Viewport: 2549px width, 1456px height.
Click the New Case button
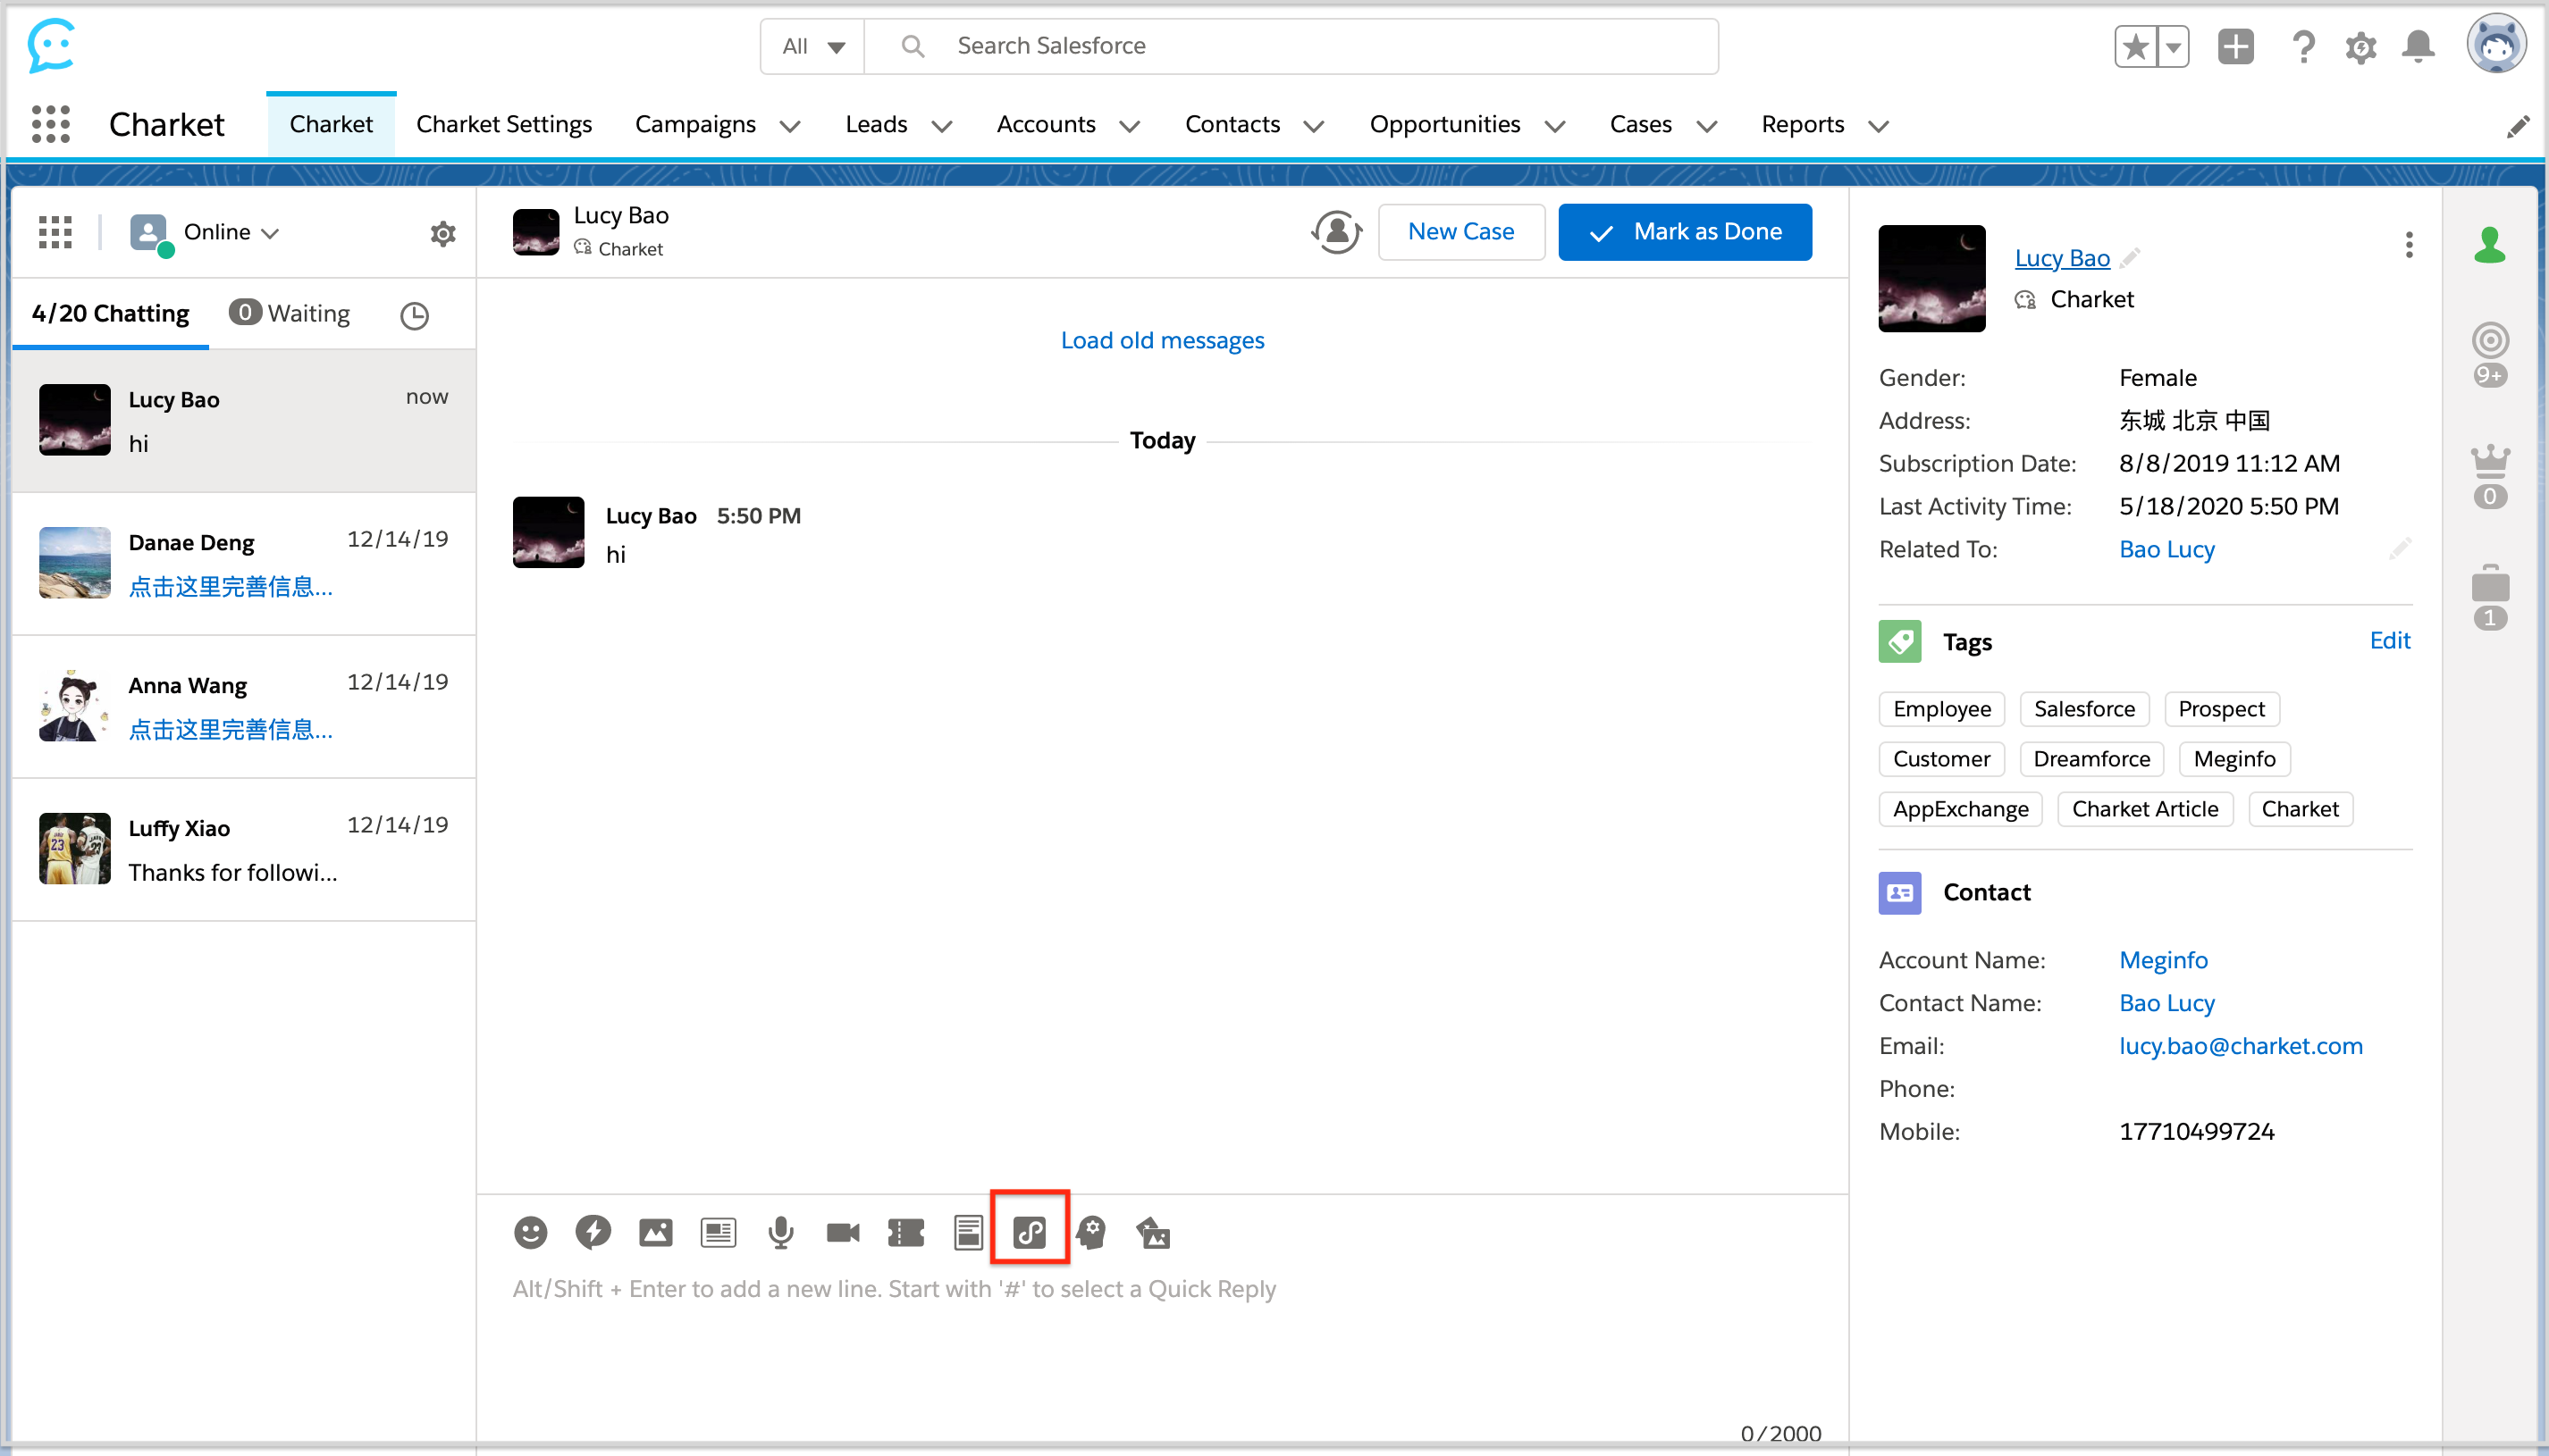(1460, 232)
